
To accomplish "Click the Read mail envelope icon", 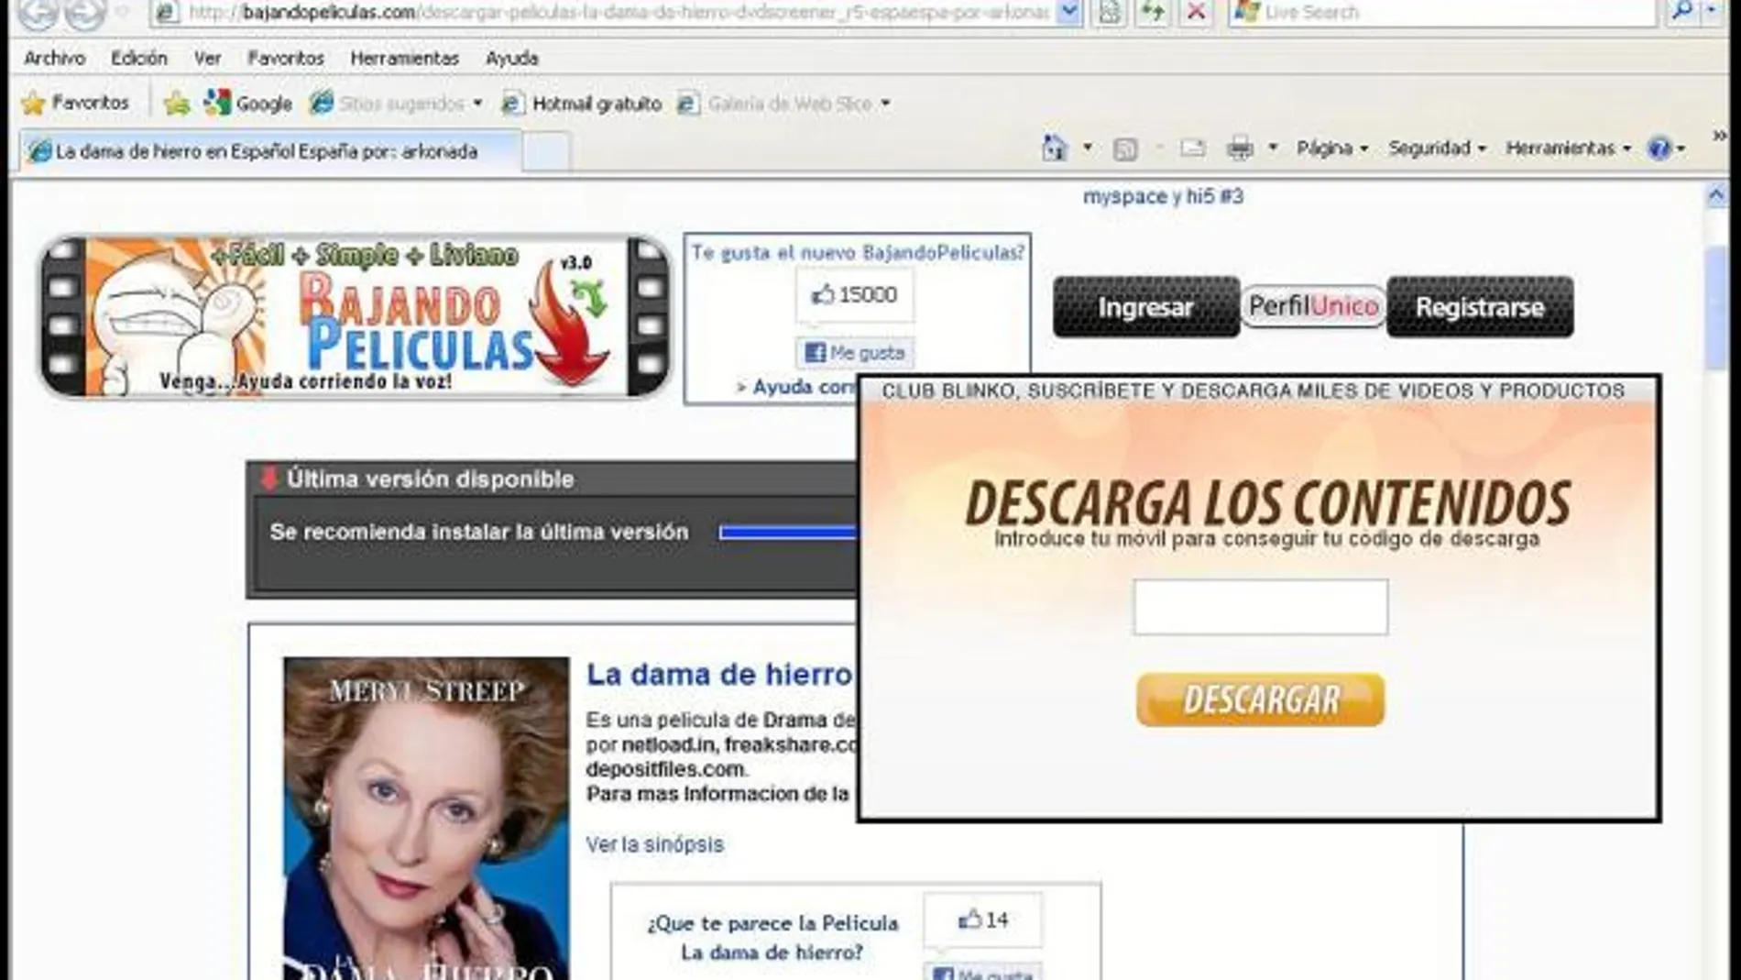I will coord(1192,148).
